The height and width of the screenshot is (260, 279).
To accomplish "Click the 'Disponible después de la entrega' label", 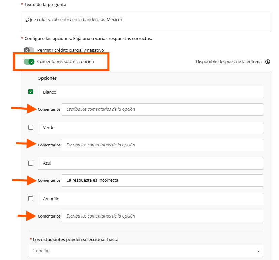I will tap(229, 62).
